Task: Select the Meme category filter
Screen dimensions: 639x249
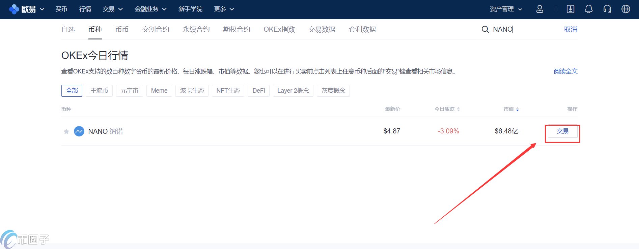Action: (x=159, y=91)
